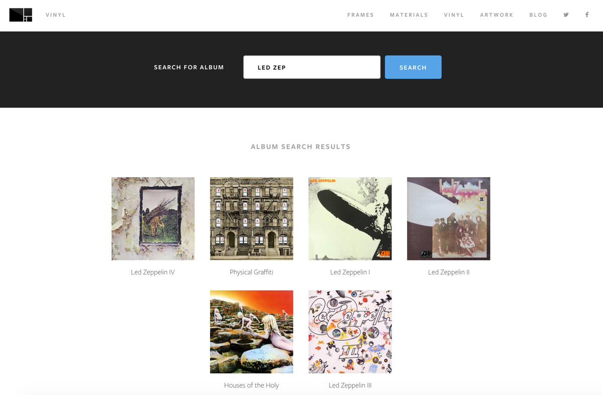Select the Houses of the Holy cover
This screenshot has height=395, width=603.
(x=251, y=332)
